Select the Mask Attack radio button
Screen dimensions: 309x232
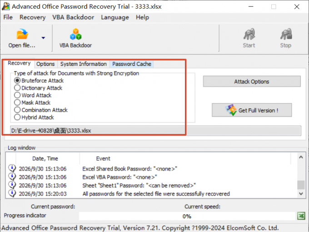pos(17,103)
